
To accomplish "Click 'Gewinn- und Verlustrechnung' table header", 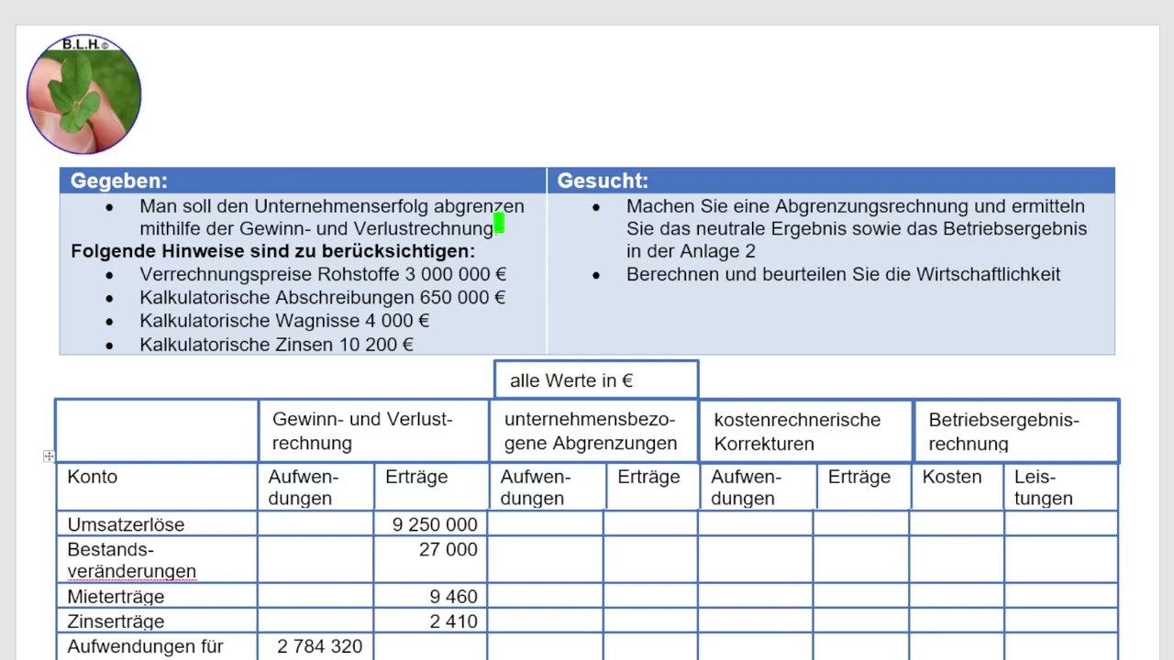I will [x=373, y=431].
